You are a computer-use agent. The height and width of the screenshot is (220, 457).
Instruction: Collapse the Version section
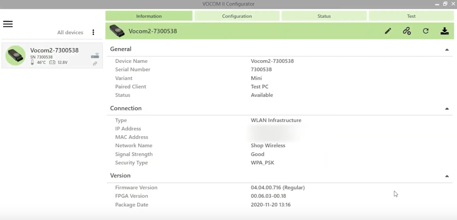coord(447,176)
